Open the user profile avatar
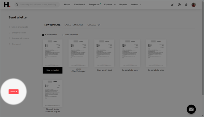 (x=194, y=5)
